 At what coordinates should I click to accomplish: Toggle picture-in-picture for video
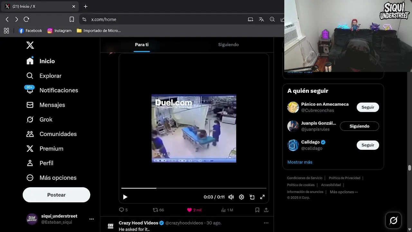click(252, 197)
